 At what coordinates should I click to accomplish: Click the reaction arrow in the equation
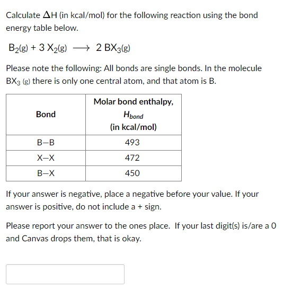coord(81,48)
